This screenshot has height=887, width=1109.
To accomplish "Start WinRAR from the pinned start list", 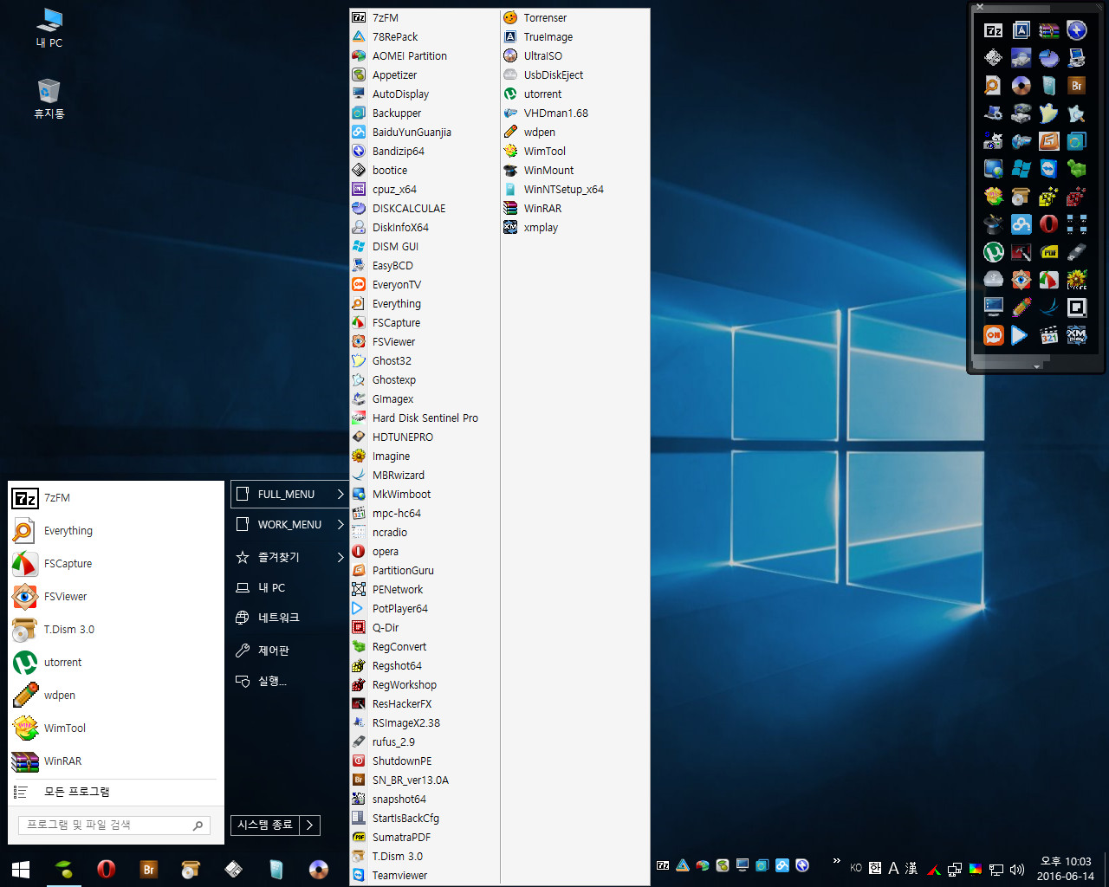I will point(116,761).
